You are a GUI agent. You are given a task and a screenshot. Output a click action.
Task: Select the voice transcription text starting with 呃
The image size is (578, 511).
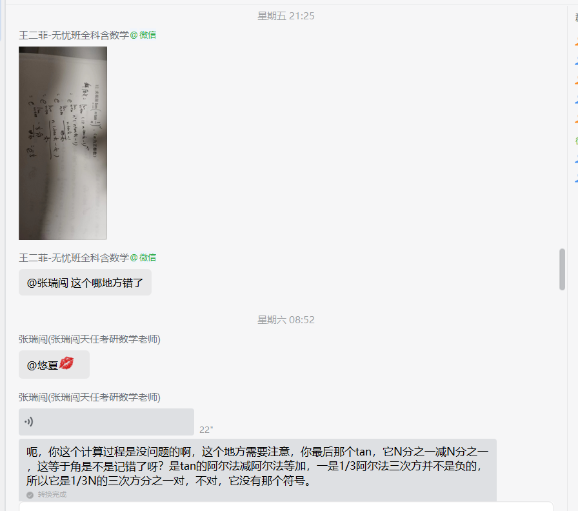tap(257, 466)
